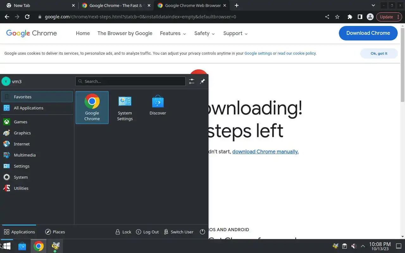Viewport: 405px width, 253px height.
Task: Open clipboard tray icon
Action: [345, 246]
